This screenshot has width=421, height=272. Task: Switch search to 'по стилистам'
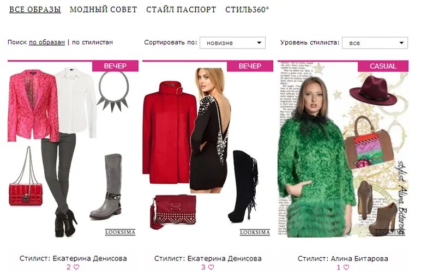pyautogui.click(x=92, y=43)
